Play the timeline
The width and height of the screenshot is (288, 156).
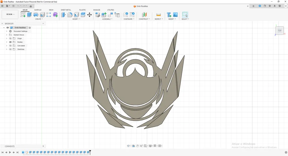(10, 152)
